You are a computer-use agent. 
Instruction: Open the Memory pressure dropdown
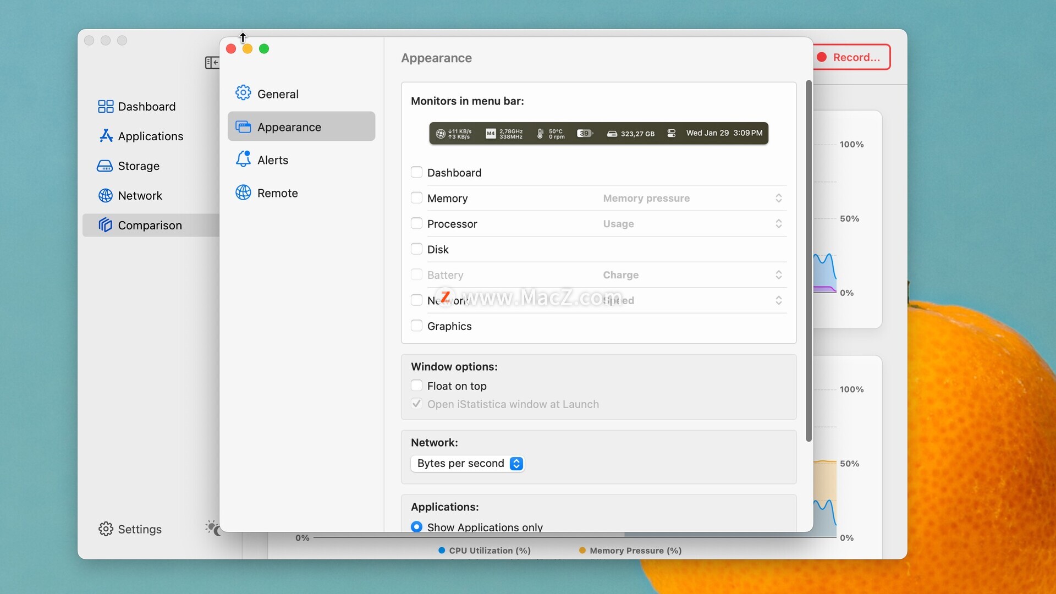pos(693,198)
